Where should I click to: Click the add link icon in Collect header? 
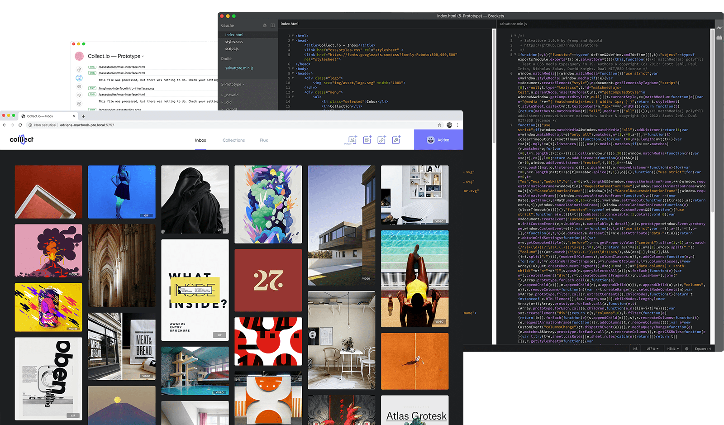point(381,140)
